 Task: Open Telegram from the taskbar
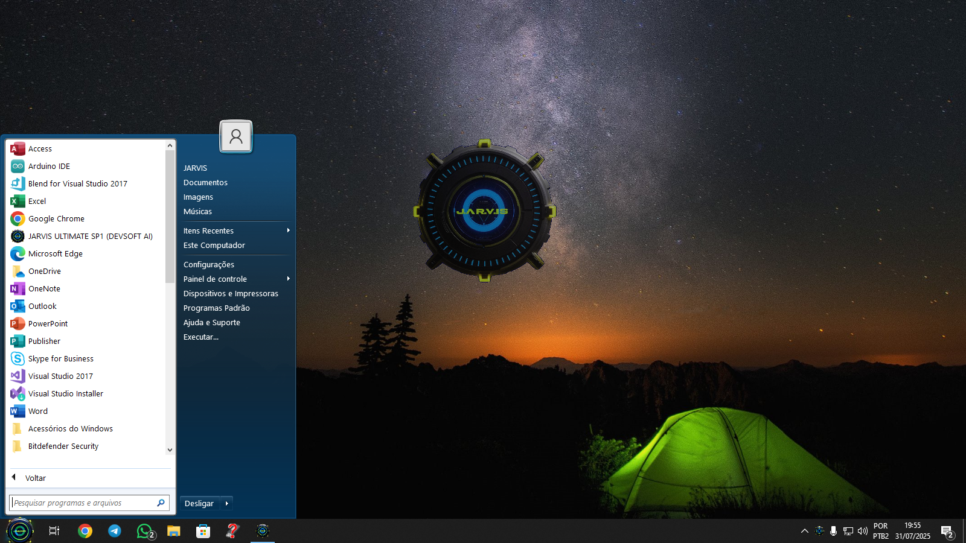pos(115,531)
